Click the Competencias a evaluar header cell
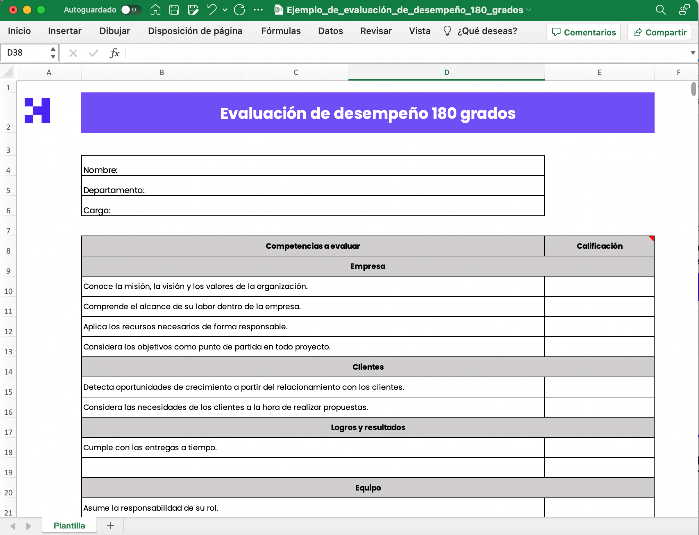Image resolution: width=699 pixels, height=535 pixels. click(x=313, y=246)
